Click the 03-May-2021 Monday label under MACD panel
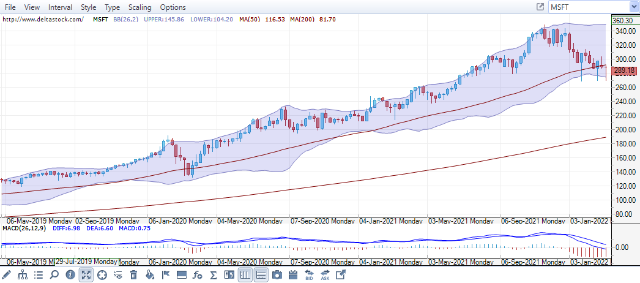The image size is (640, 283). [x=460, y=262]
